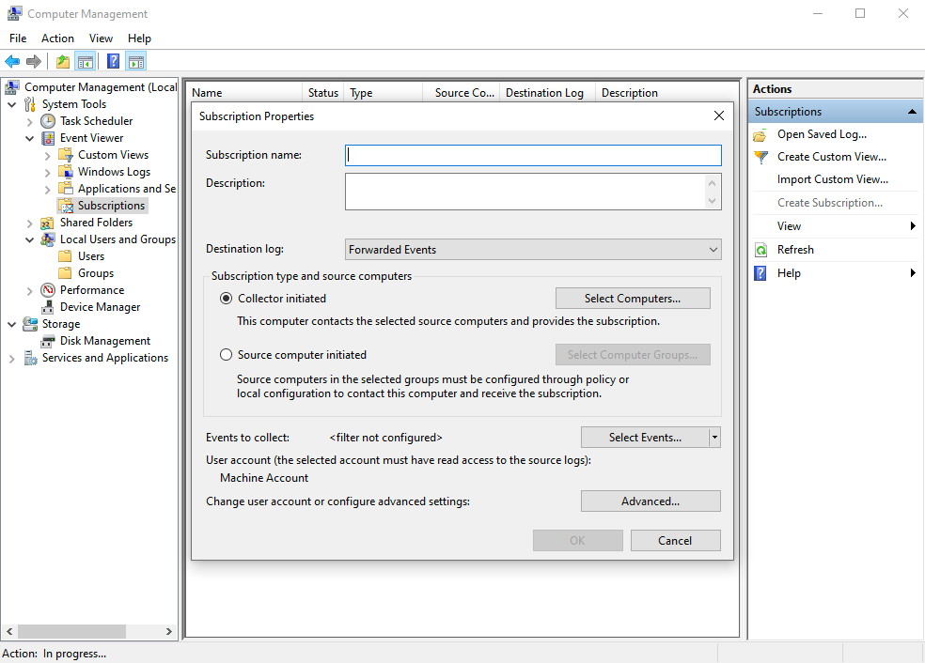Open the Select Events dropdown arrow
The height and width of the screenshot is (663, 925).
click(x=714, y=438)
